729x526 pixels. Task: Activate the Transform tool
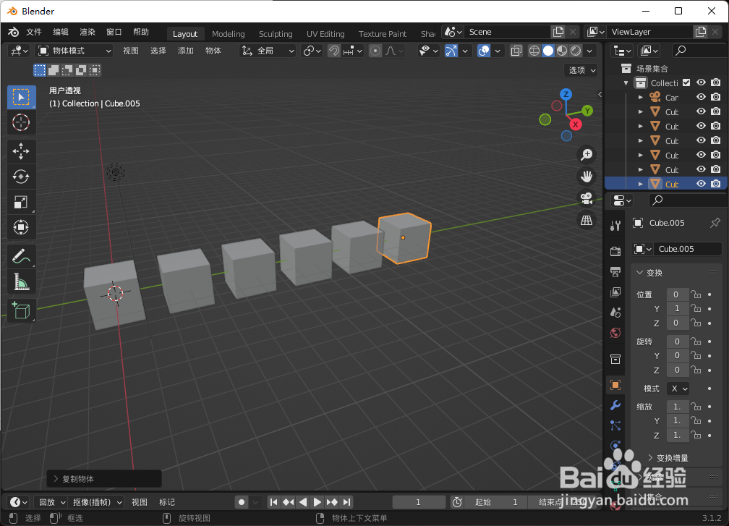point(22,227)
